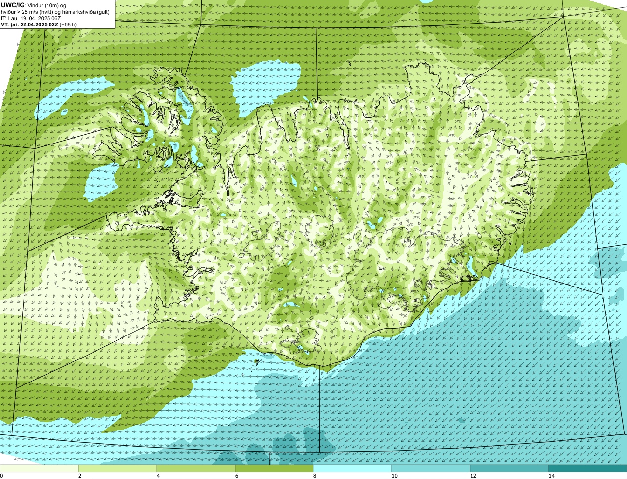
Task: Click the 2–4 m/s light green scale segment
Action: [118, 468]
